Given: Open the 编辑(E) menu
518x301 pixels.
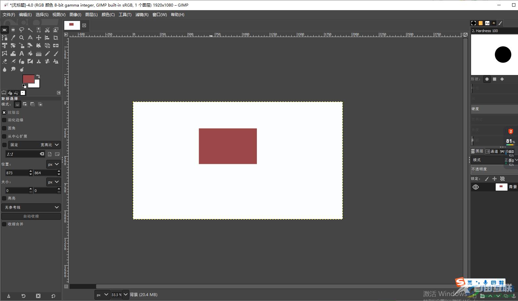Looking at the screenshot, I should click(25, 15).
